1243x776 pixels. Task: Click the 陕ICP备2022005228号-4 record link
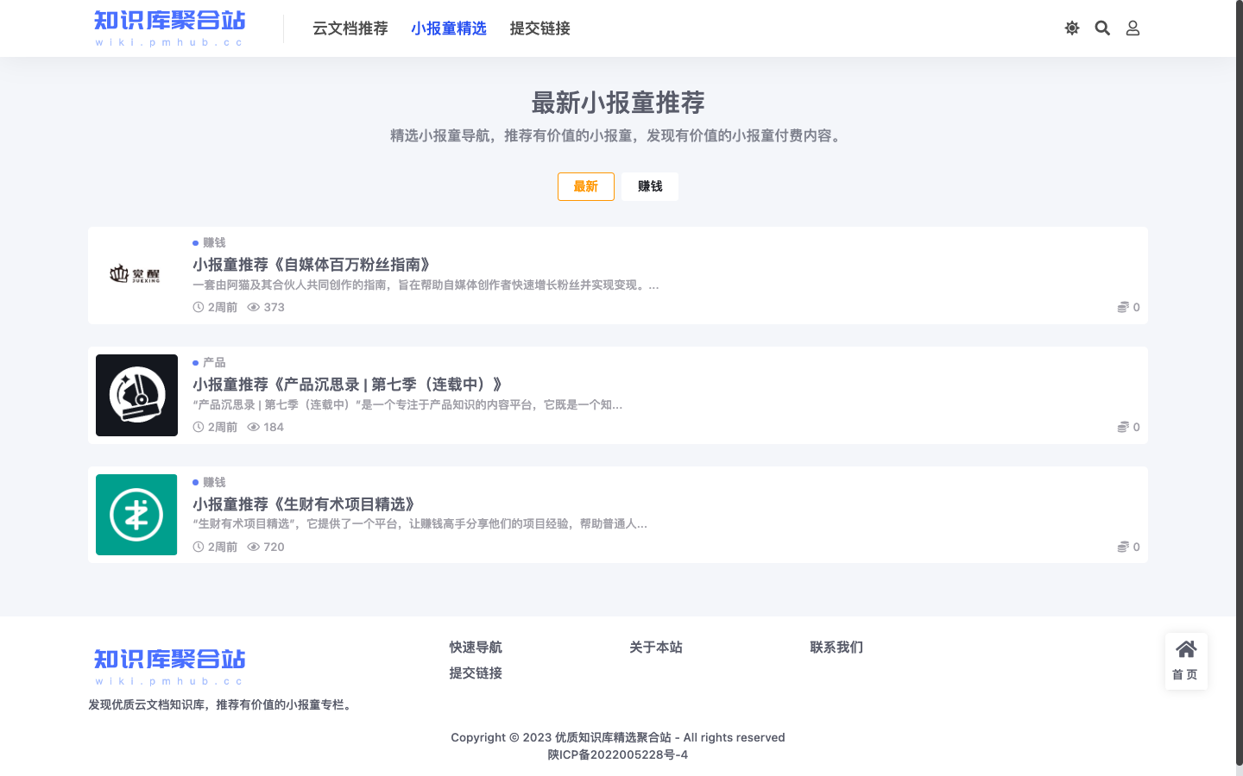(618, 754)
